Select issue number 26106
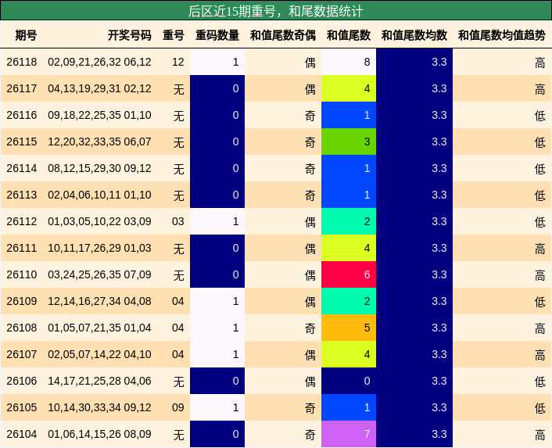This screenshot has width=552, height=448. [21, 381]
